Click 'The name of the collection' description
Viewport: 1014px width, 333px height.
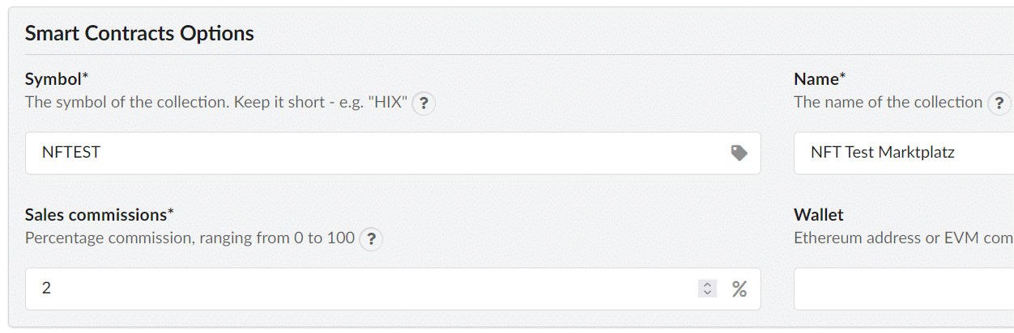[888, 103]
